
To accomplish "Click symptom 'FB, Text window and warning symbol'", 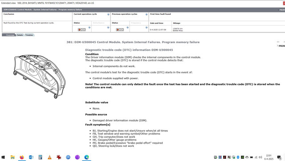I will pyautogui.click(x=126, y=134).
